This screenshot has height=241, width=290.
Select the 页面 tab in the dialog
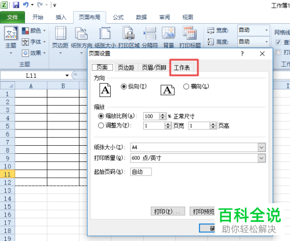click(x=102, y=67)
